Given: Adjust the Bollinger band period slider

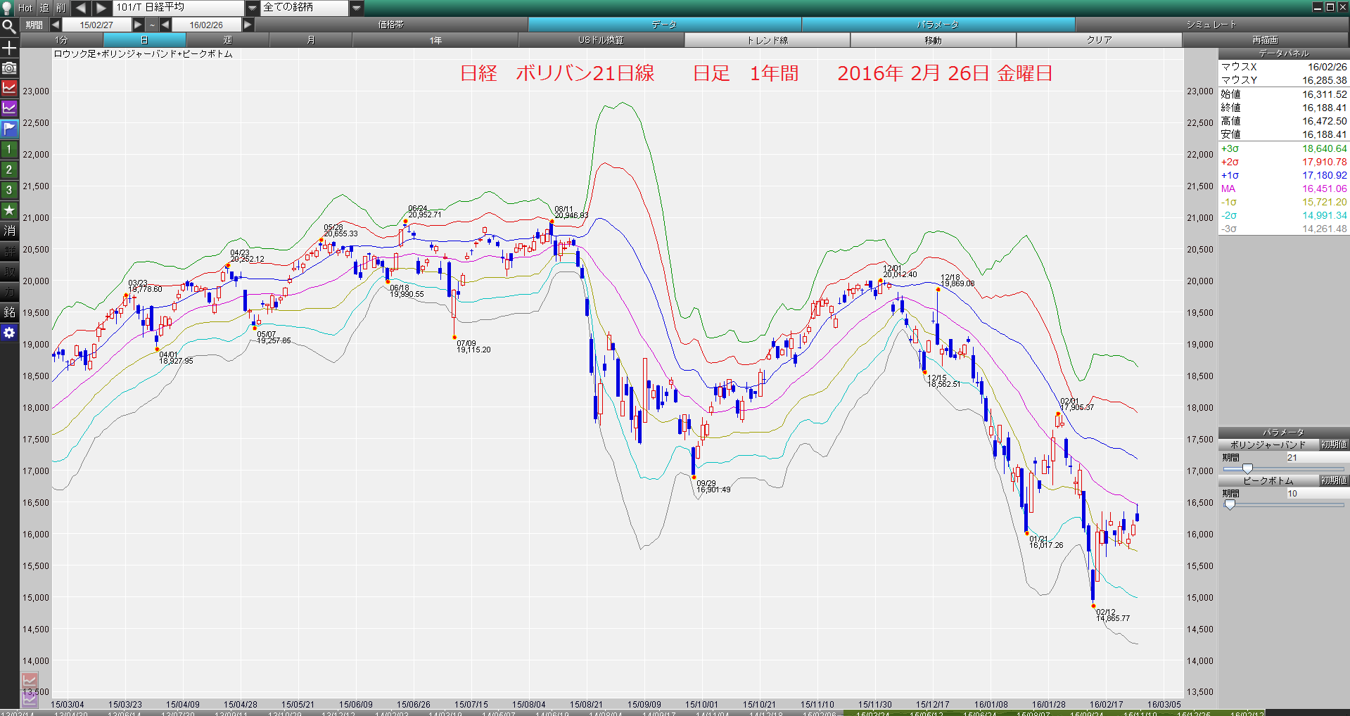Looking at the screenshot, I should [x=1247, y=469].
